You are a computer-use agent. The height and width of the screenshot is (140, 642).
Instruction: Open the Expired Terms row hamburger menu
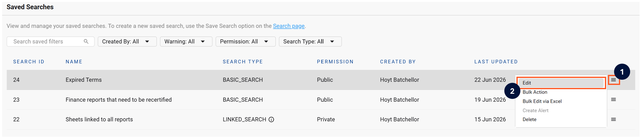[613, 80]
